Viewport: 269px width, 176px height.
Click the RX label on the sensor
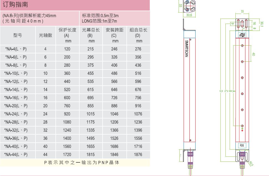[242, 145]
